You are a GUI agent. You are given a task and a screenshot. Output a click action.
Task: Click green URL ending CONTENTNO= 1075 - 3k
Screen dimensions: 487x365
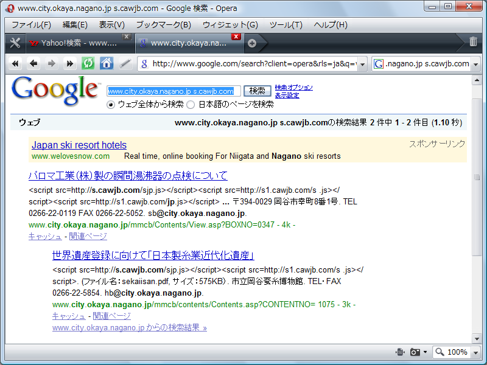tap(204, 305)
